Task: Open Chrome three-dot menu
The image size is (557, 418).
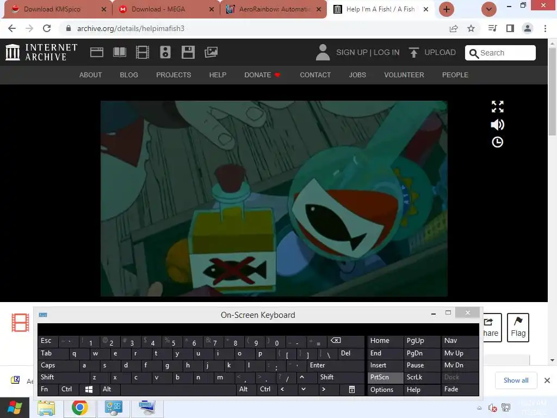Action: click(545, 28)
